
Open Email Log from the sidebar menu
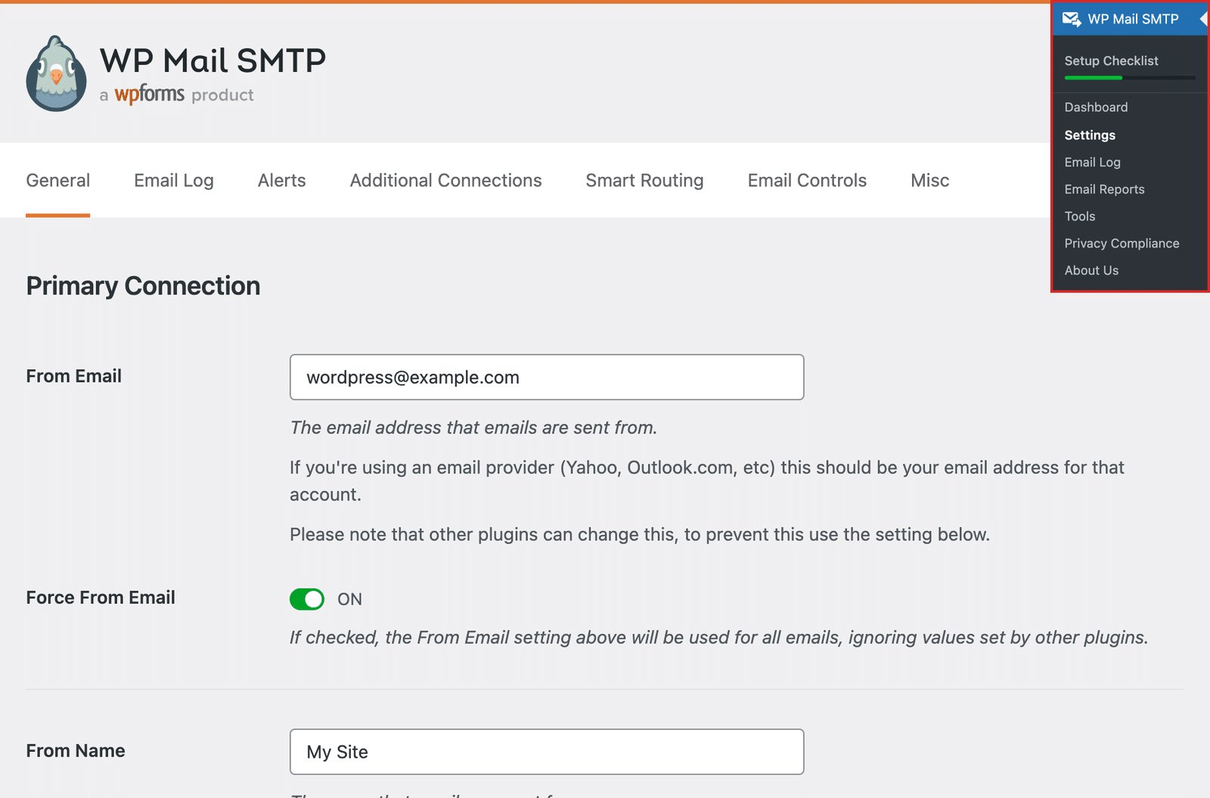point(1093,162)
